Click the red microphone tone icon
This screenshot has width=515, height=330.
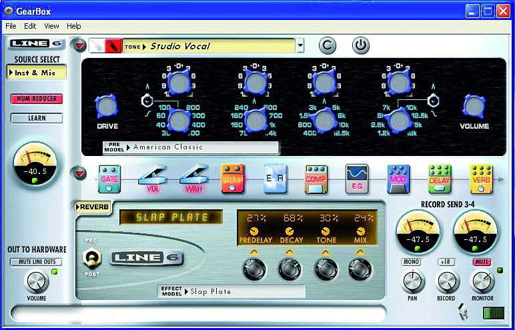[113, 46]
